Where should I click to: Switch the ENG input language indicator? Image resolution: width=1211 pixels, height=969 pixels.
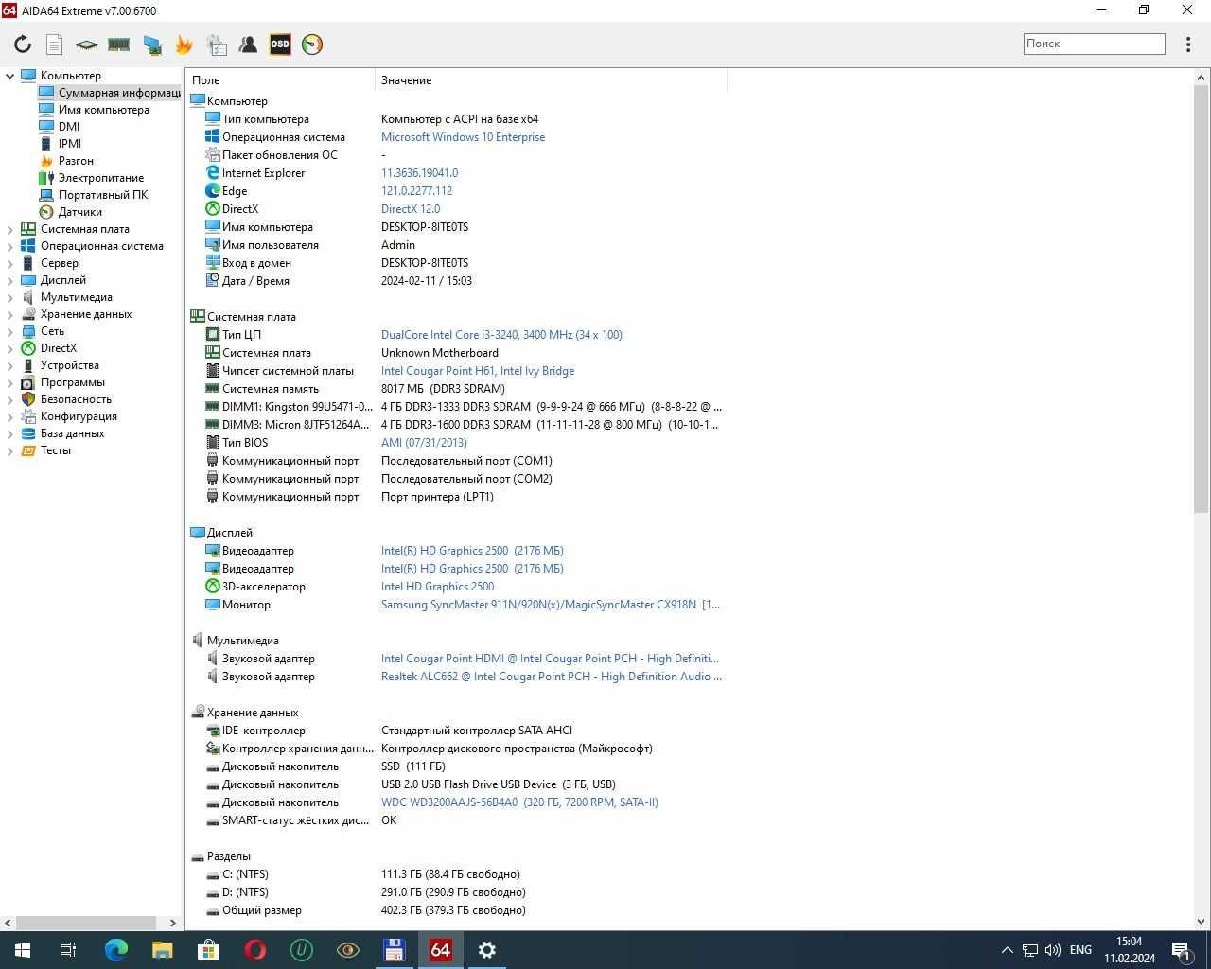point(1080,950)
